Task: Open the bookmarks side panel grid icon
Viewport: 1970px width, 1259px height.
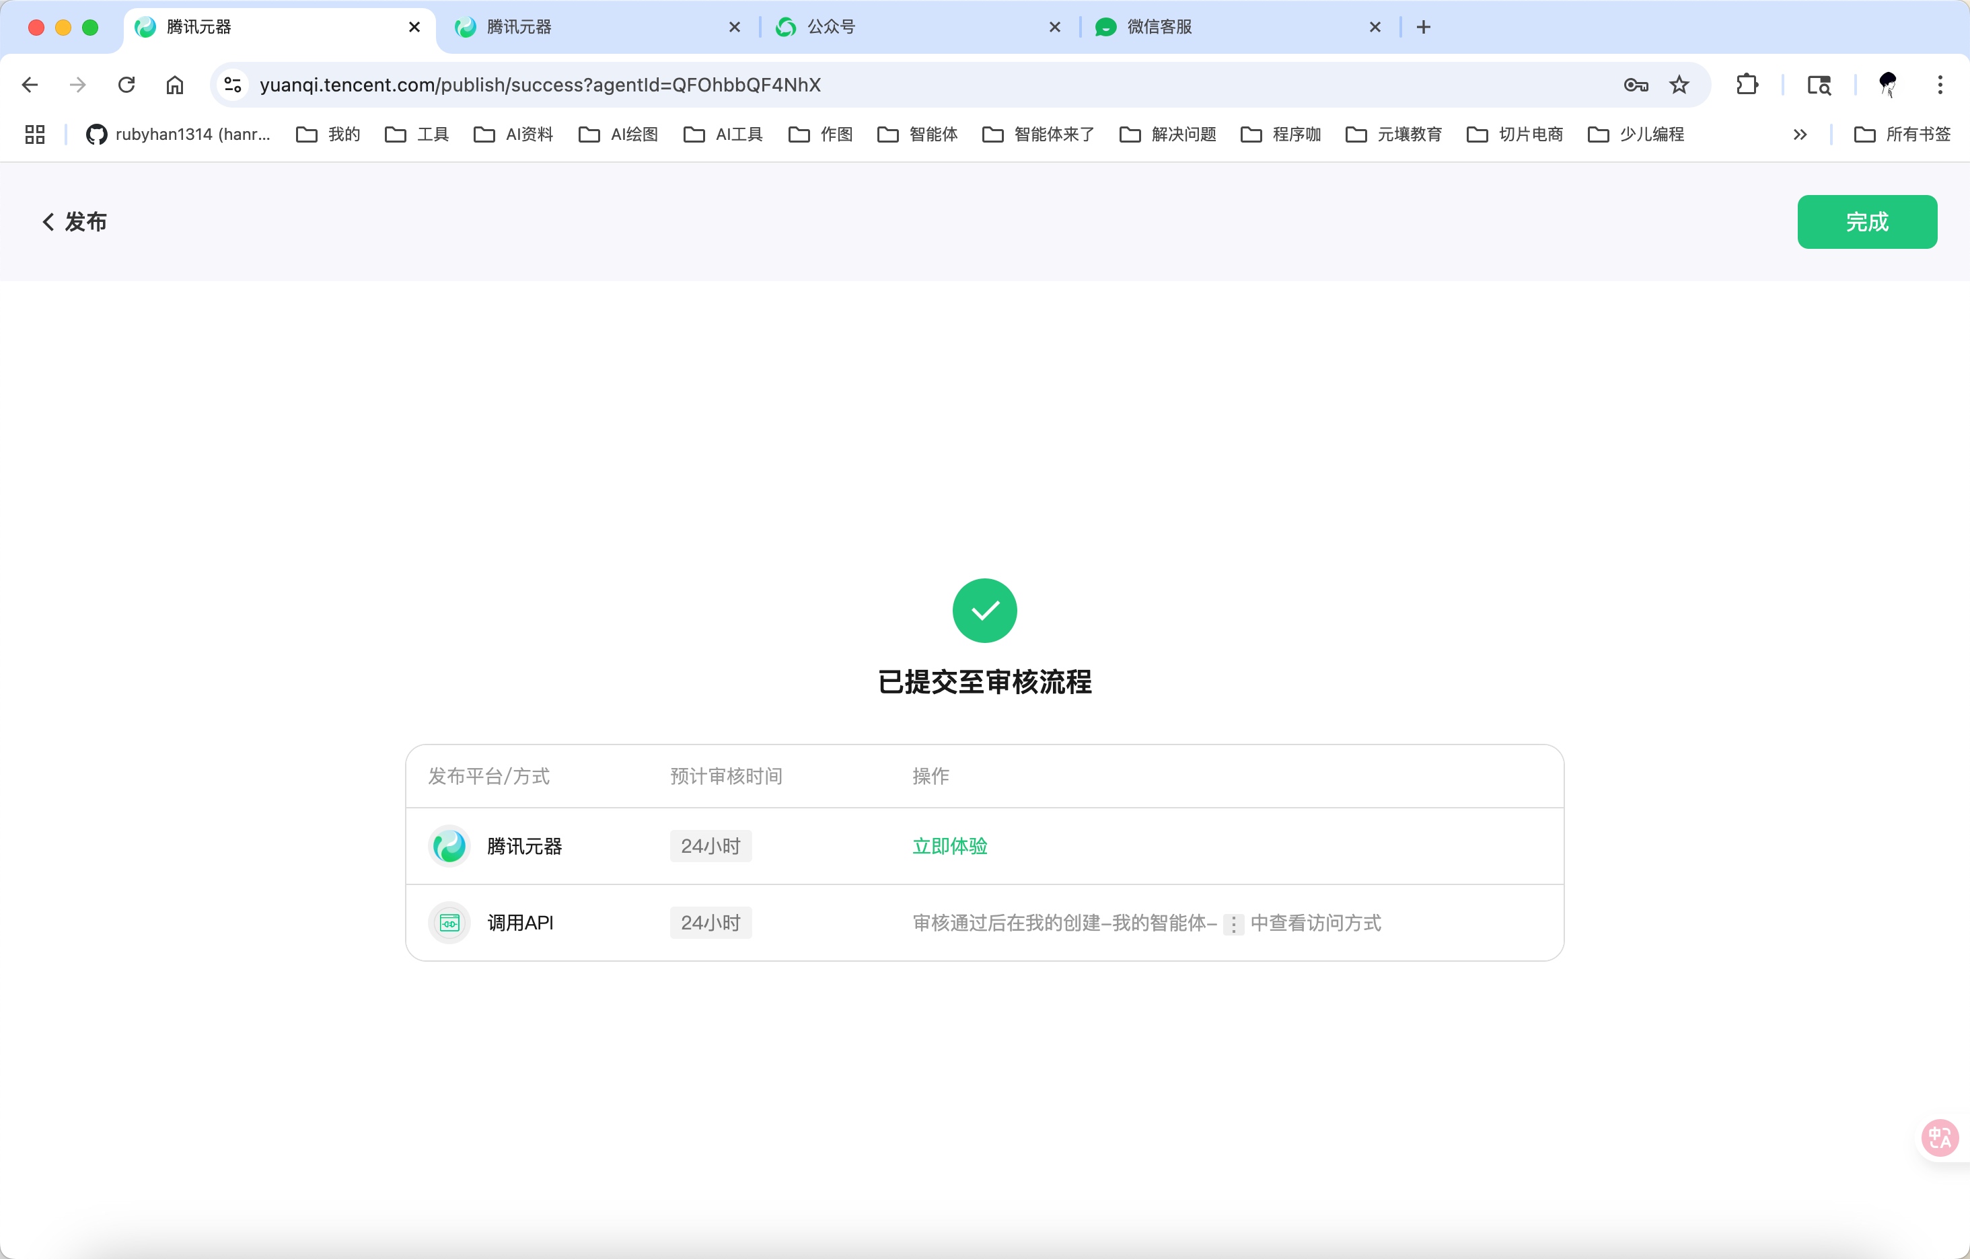Action: point(34,134)
